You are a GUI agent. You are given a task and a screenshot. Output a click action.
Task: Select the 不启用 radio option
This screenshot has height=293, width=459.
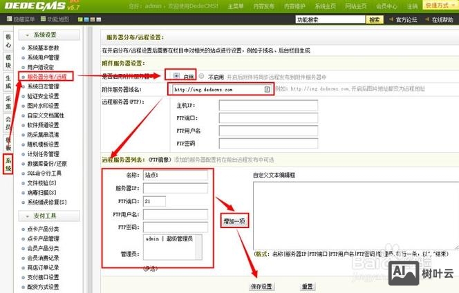point(201,76)
